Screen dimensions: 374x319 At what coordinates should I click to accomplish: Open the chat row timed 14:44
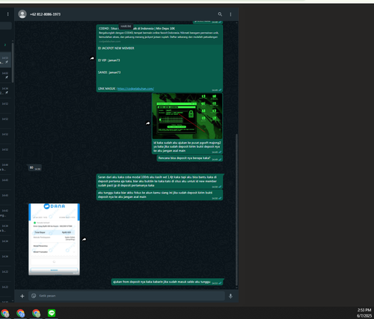point(5,167)
